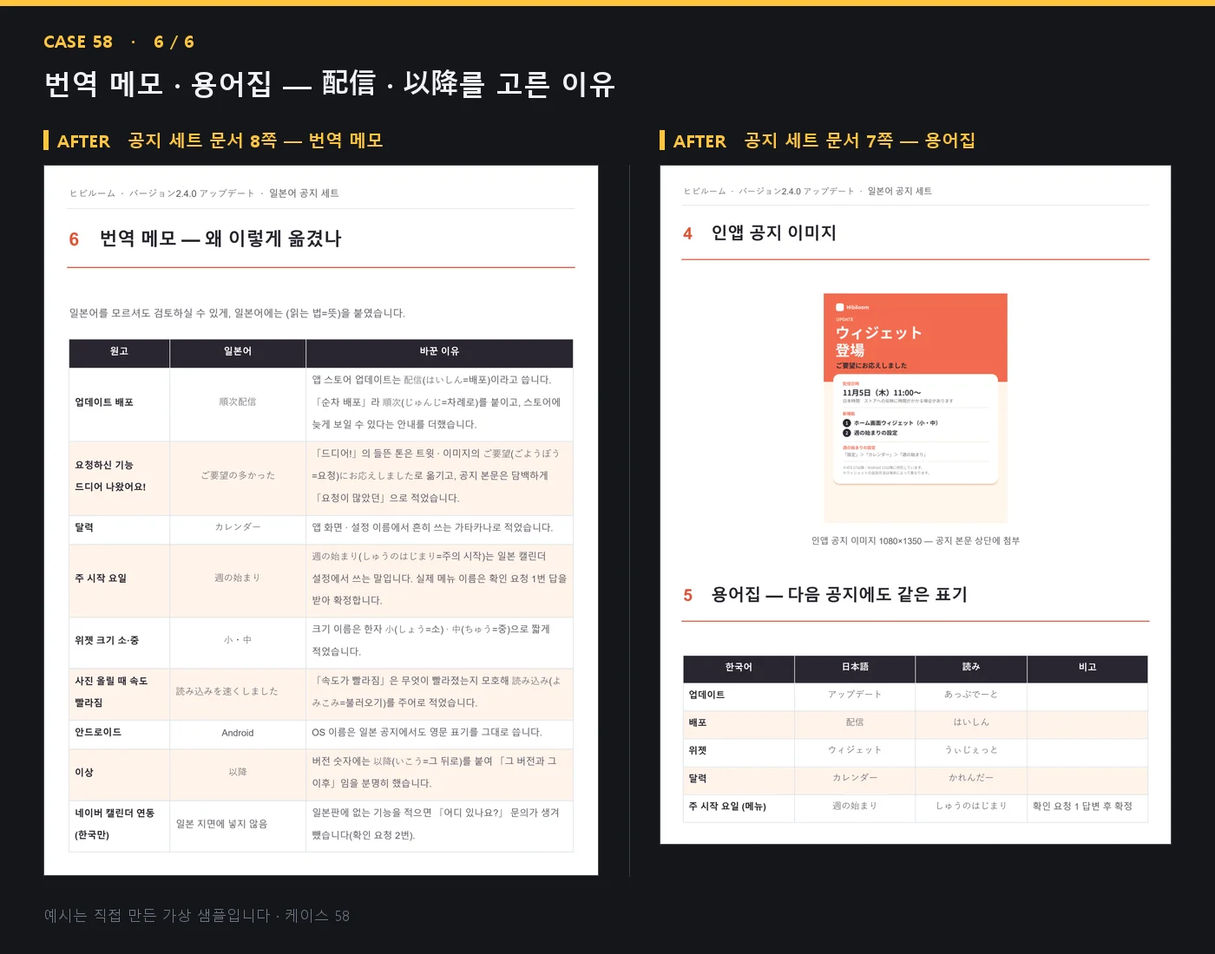Click the '日本語' column header in the glossary
1215x954 pixels.
pos(855,667)
